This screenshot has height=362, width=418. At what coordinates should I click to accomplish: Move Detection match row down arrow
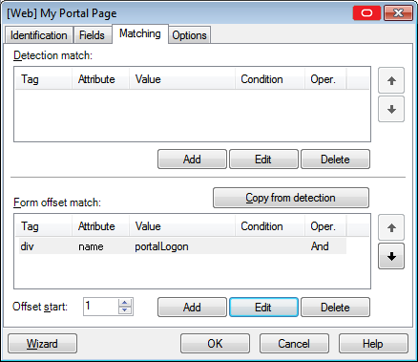point(391,109)
